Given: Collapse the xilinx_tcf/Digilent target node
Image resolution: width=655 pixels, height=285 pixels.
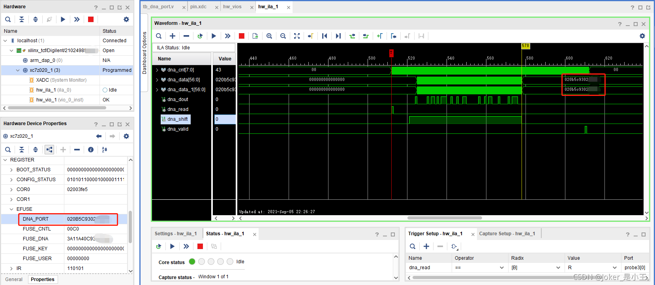Looking at the screenshot, I should (x=11, y=51).
